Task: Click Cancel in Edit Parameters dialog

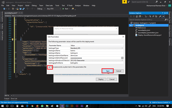Action: point(119,71)
